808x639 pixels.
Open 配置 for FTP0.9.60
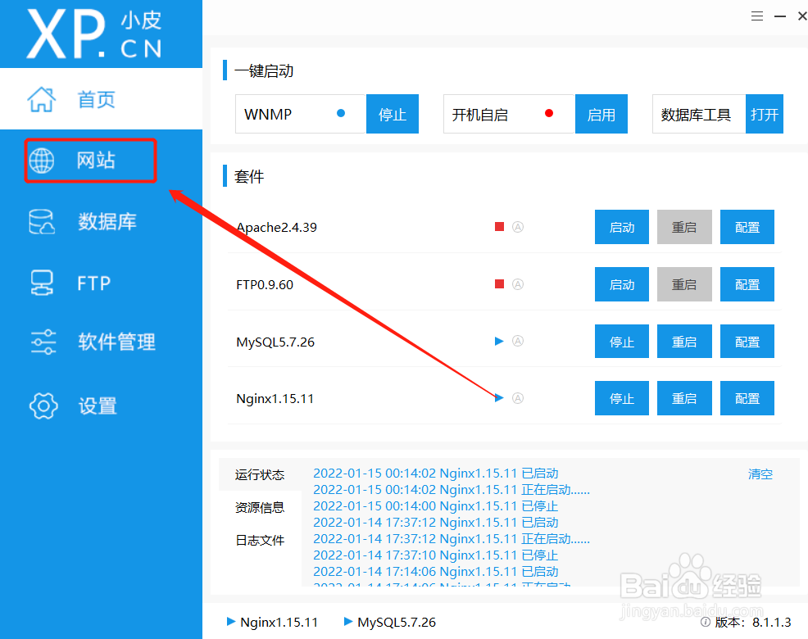(x=747, y=284)
